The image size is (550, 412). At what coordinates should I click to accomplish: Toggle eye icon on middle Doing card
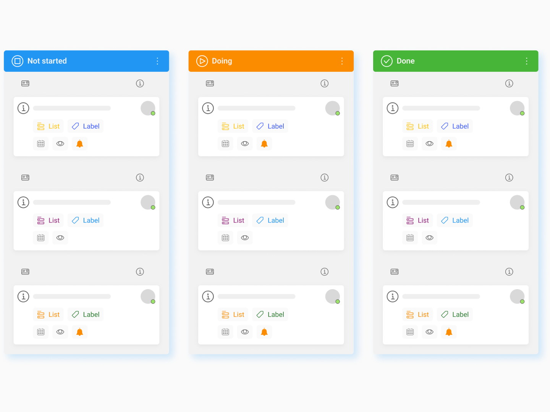245,238
